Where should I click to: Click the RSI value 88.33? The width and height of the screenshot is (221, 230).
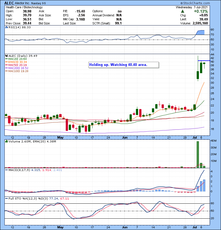point(26,27)
